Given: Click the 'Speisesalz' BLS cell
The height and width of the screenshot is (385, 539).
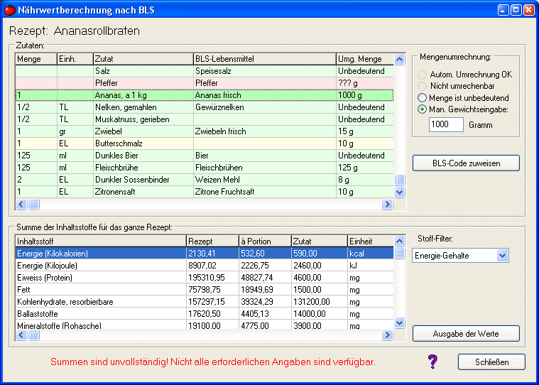Looking at the screenshot, I should point(265,71).
